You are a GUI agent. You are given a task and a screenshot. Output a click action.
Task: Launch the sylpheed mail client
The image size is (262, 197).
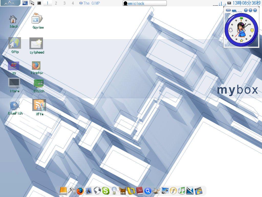coord(36,44)
